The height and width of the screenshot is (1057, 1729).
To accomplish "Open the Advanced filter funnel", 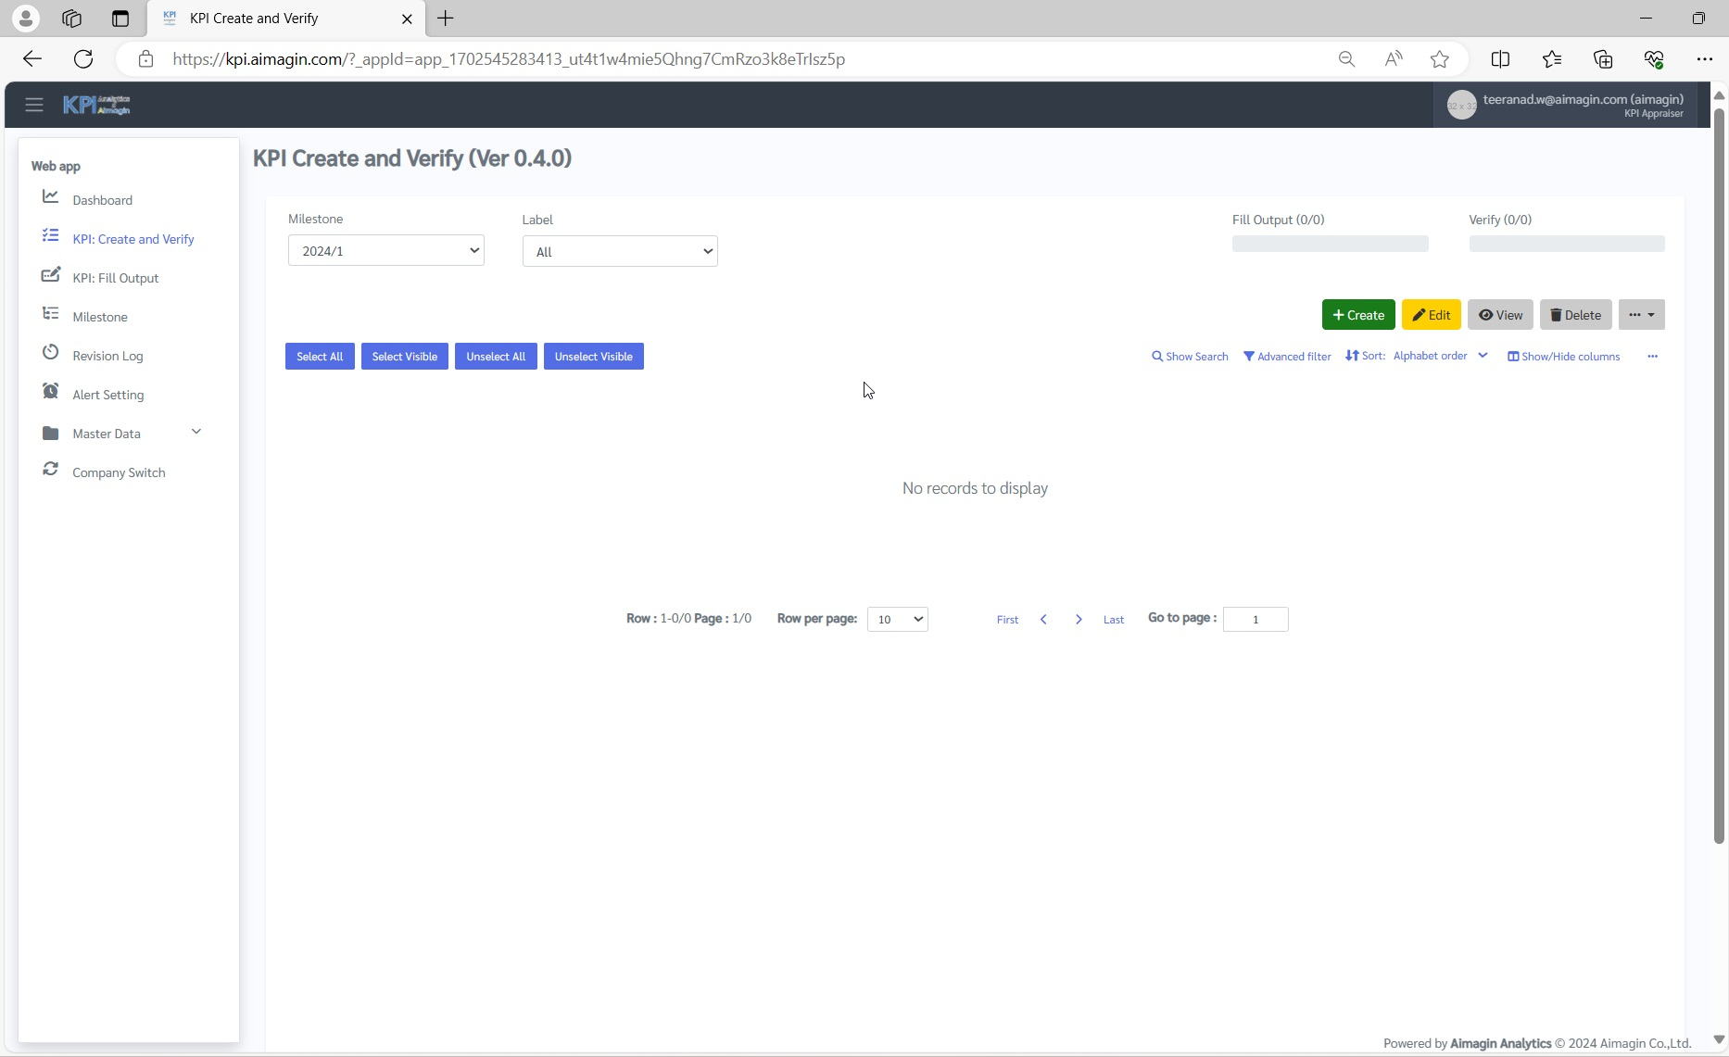I will (x=1287, y=357).
